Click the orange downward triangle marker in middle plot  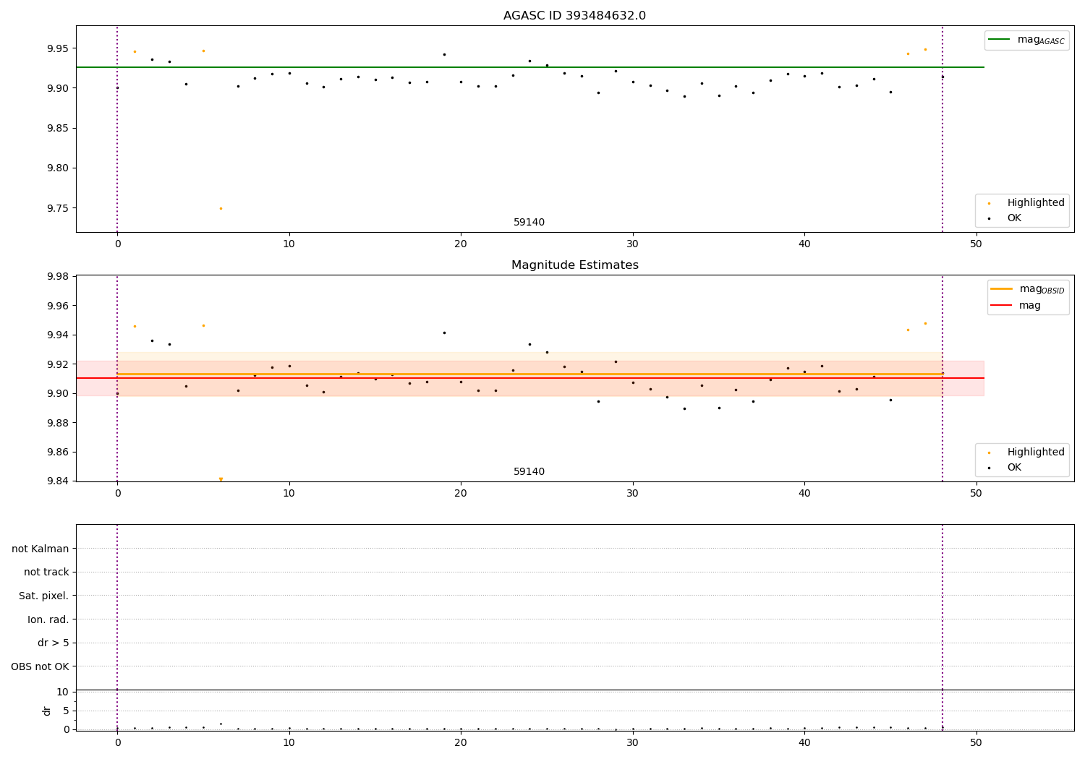(221, 479)
